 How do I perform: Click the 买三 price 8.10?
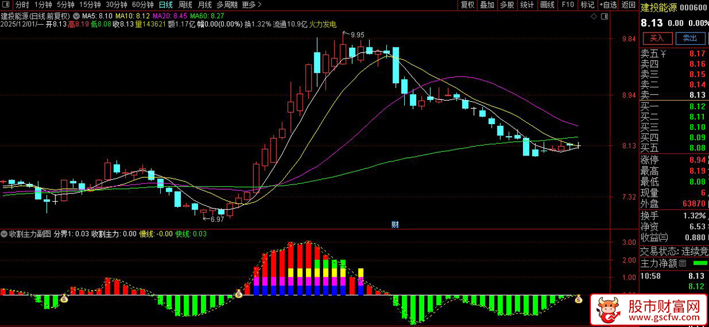click(697, 127)
